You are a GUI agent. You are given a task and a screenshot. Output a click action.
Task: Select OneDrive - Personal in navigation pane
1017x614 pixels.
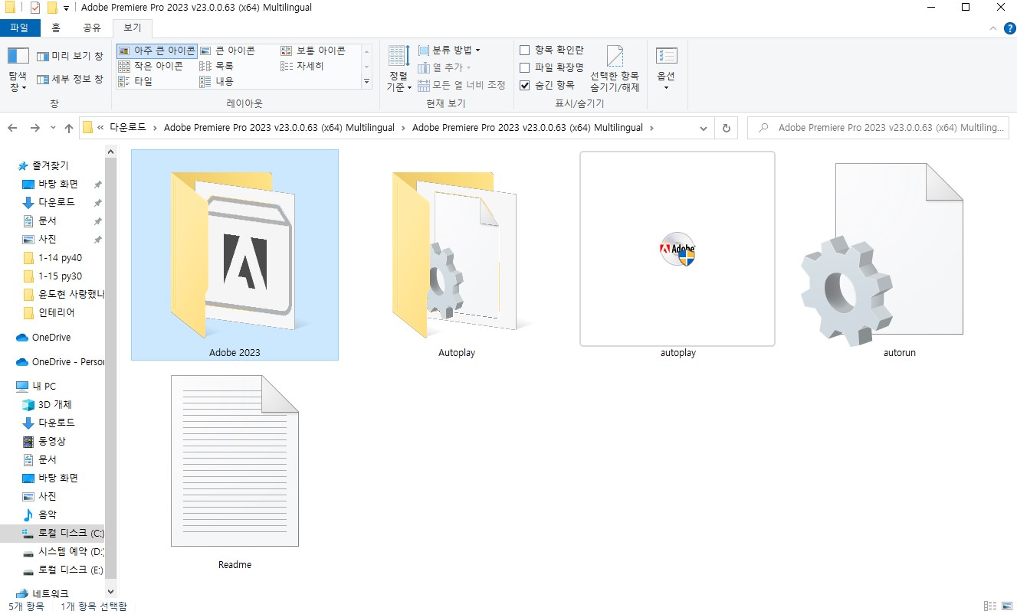click(x=67, y=361)
